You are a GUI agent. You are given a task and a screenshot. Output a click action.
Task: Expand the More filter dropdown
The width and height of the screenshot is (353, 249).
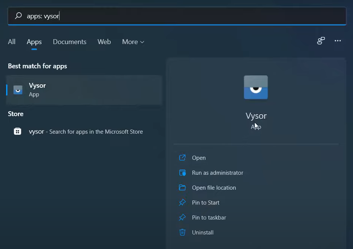point(133,42)
